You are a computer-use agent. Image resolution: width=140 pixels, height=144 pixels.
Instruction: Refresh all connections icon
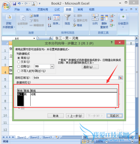click(23, 18)
